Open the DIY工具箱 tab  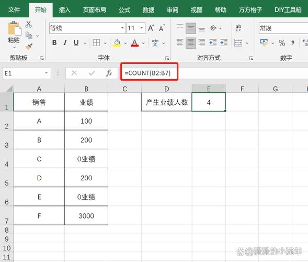click(288, 9)
